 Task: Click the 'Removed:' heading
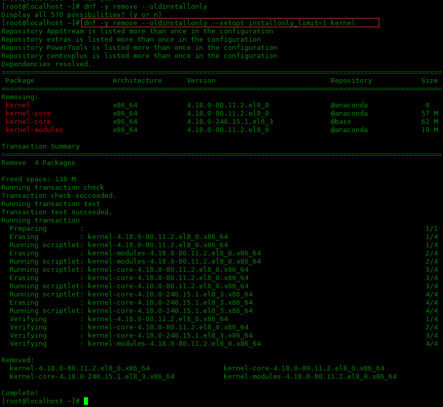pos(18,360)
